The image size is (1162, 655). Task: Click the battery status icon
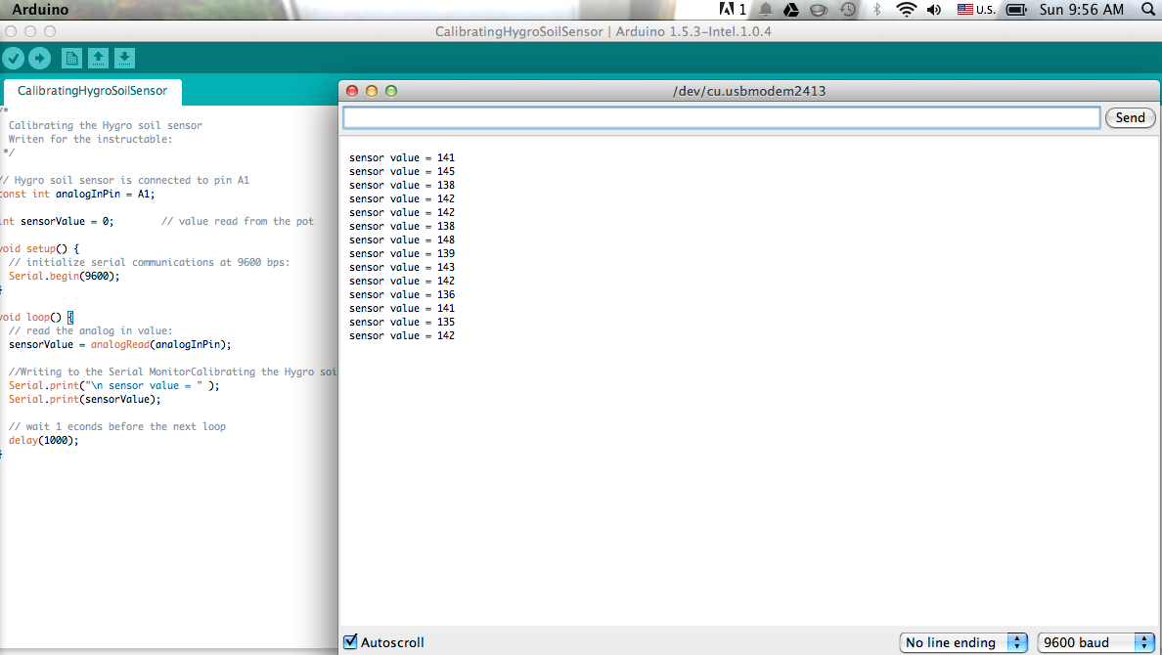click(x=1016, y=10)
